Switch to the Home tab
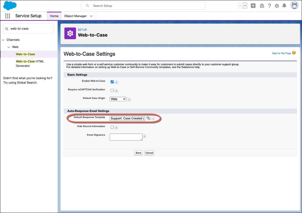 tap(54, 16)
